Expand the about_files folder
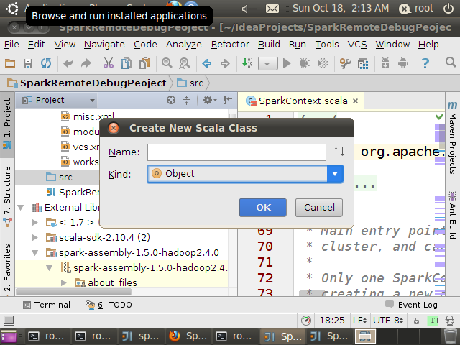The image size is (460, 345). (64, 282)
